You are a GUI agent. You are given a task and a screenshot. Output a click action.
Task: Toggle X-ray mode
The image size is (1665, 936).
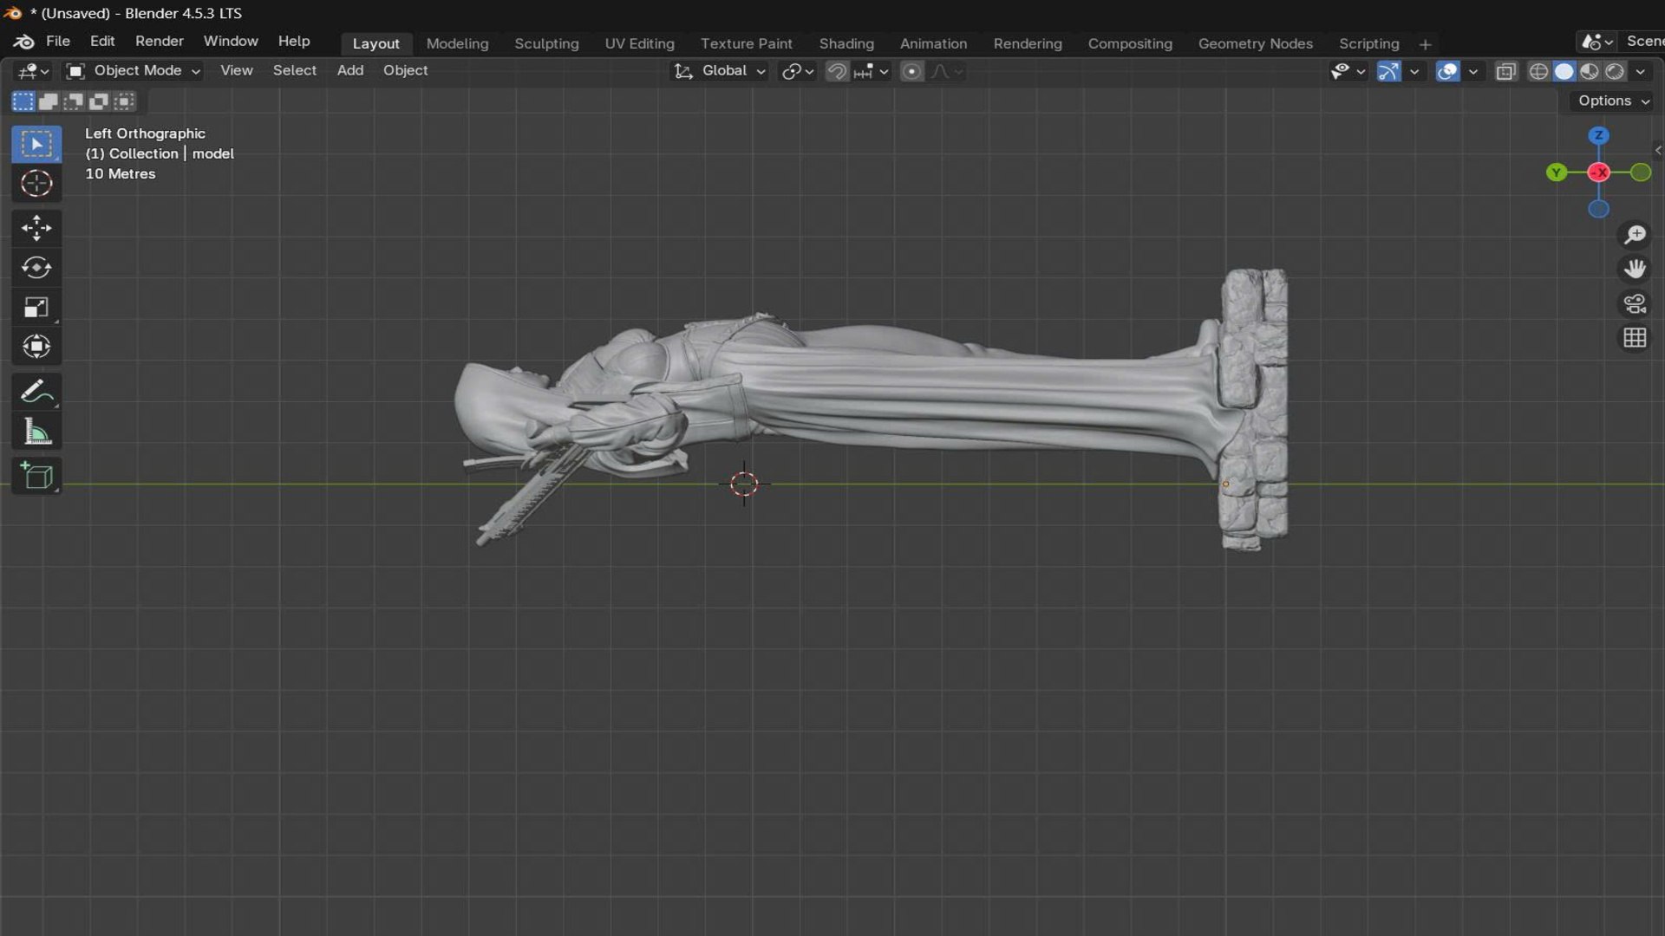pos(1505,71)
